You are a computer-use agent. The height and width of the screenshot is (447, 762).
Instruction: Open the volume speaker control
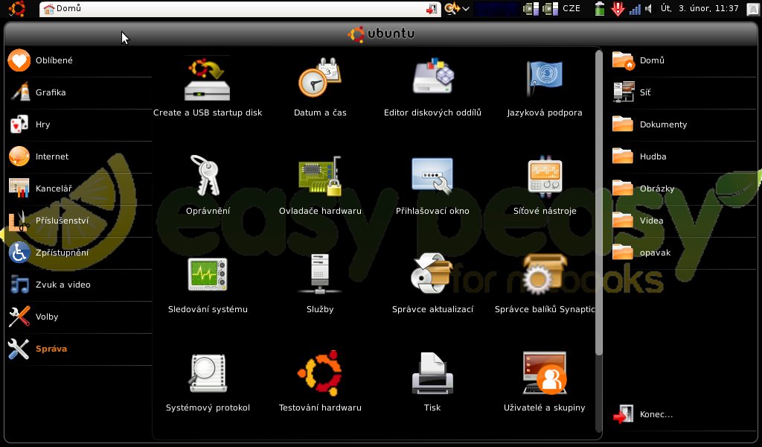point(648,9)
